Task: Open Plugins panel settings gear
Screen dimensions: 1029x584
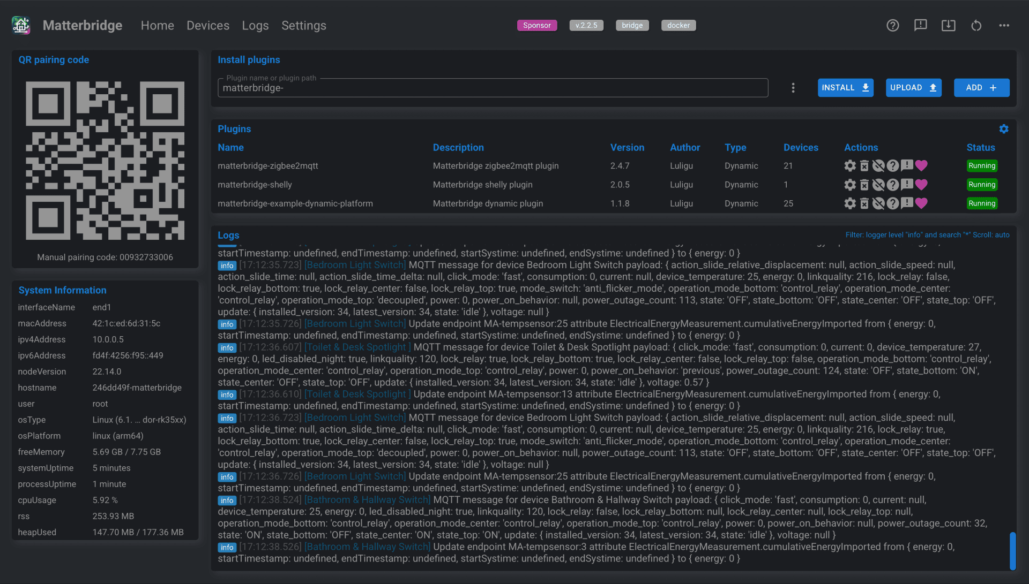Action: pos(1004,129)
